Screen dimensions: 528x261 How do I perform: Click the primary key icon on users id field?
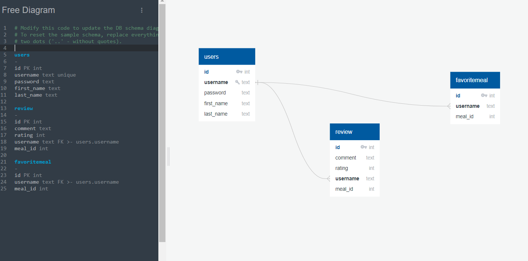pyautogui.click(x=240, y=72)
